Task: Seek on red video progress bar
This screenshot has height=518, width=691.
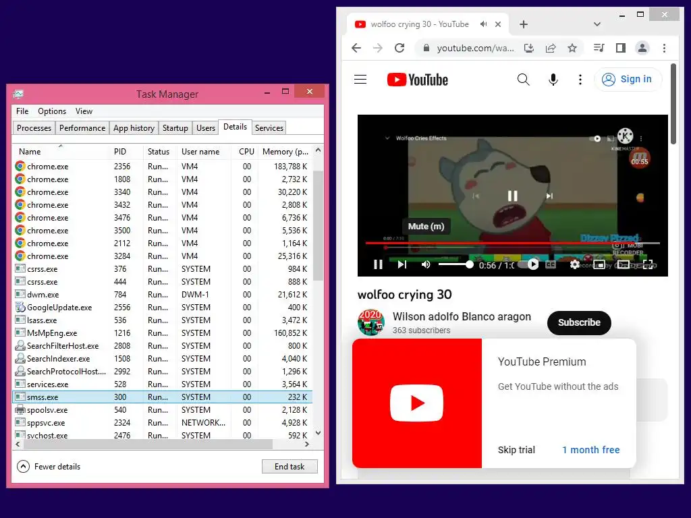Action: click(513, 243)
